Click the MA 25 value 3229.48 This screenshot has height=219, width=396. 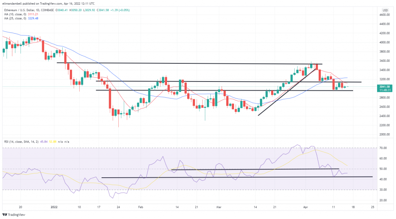click(x=33, y=19)
